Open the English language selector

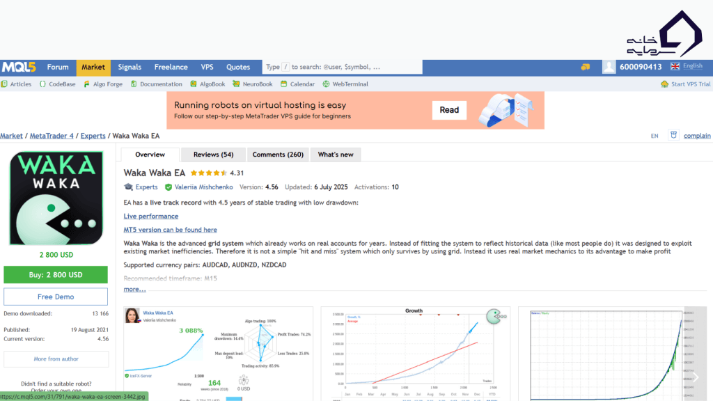687,67
